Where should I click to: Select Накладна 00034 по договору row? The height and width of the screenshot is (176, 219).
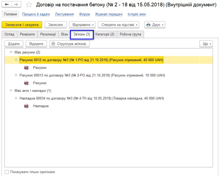[92, 98]
